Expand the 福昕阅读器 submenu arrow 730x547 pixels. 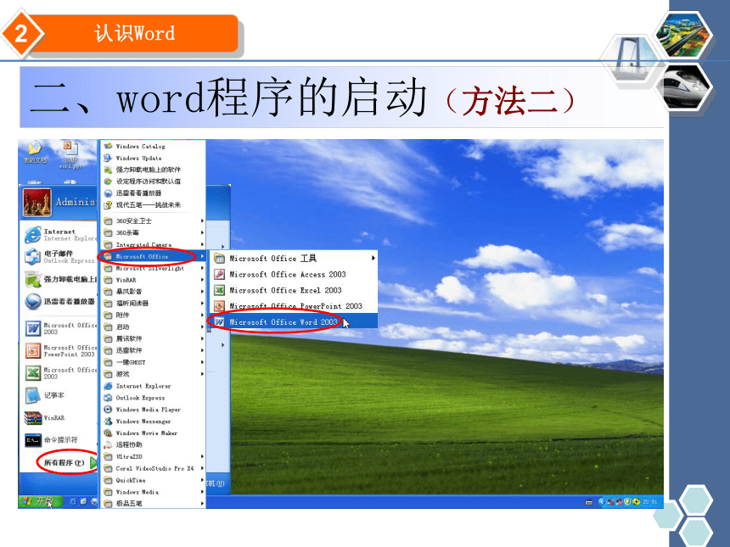(202, 304)
